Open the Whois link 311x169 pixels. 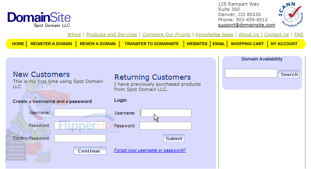(74, 34)
